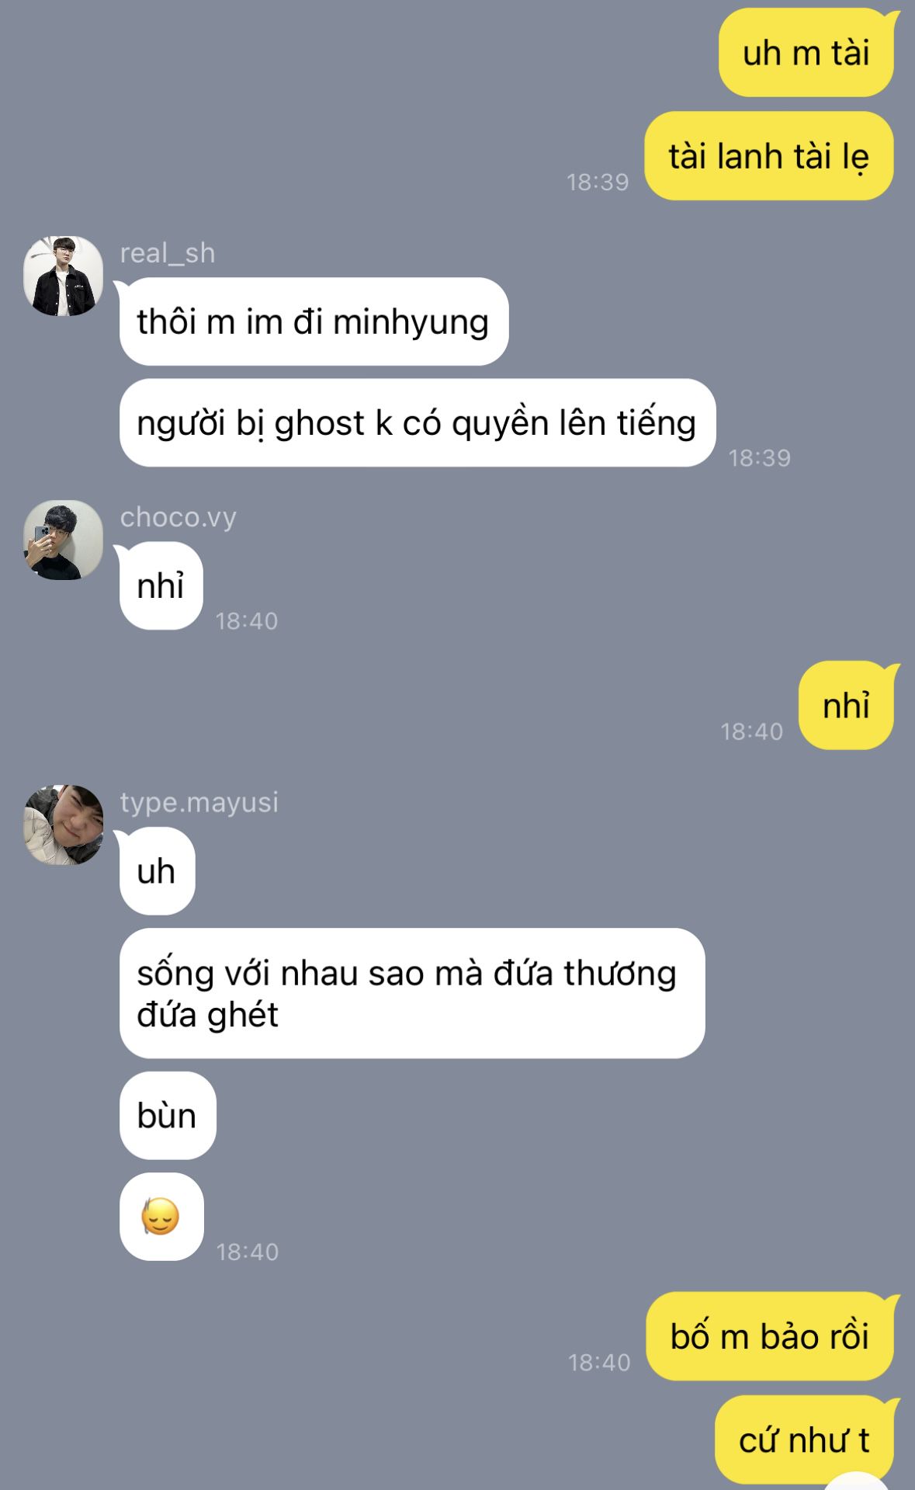Tap the 'tài lanh tài lẹ' bubble
915x1490 pixels.
pos(769,156)
